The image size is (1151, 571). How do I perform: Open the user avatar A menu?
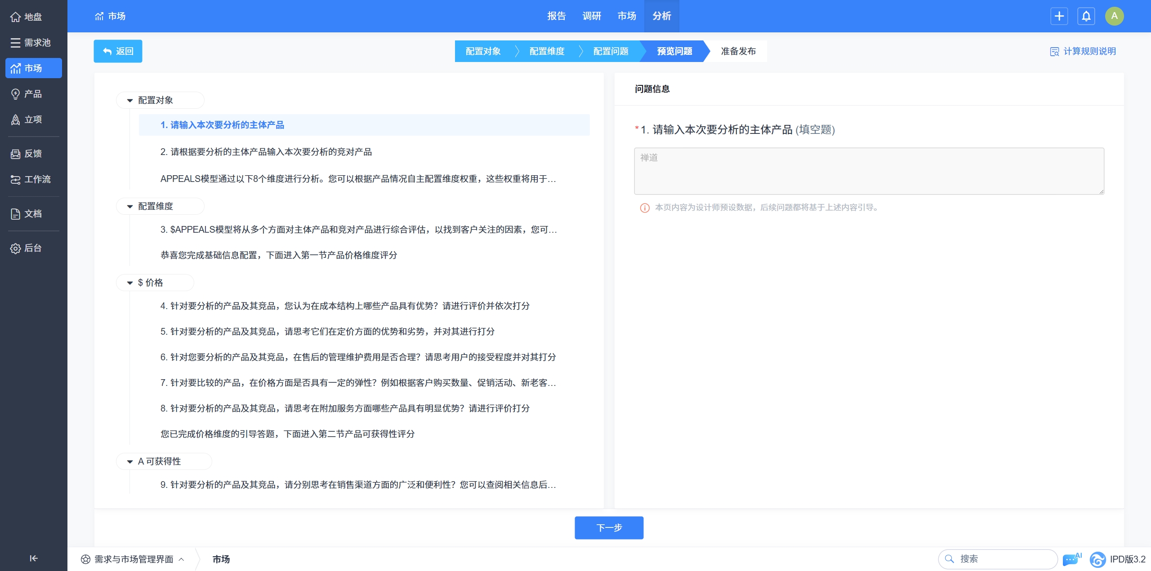(1114, 16)
